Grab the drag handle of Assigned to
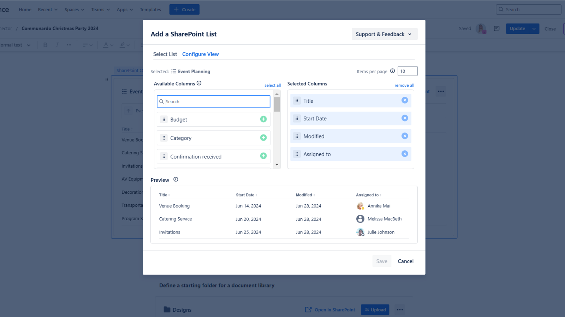 click(297, 154)
